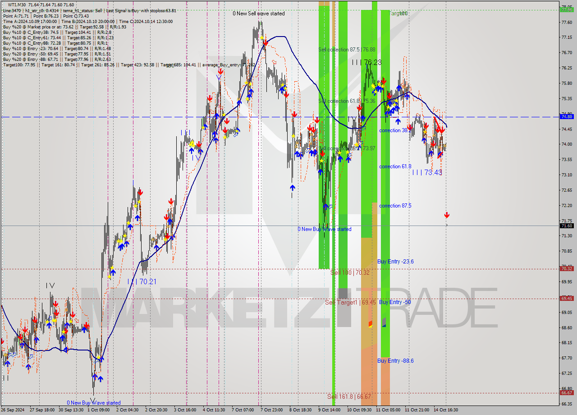The width and height of the screenshot is (577, 415).
Task: Select the 'Sell correction 38.2 | 73.97' label
Action: click(347, 148)
